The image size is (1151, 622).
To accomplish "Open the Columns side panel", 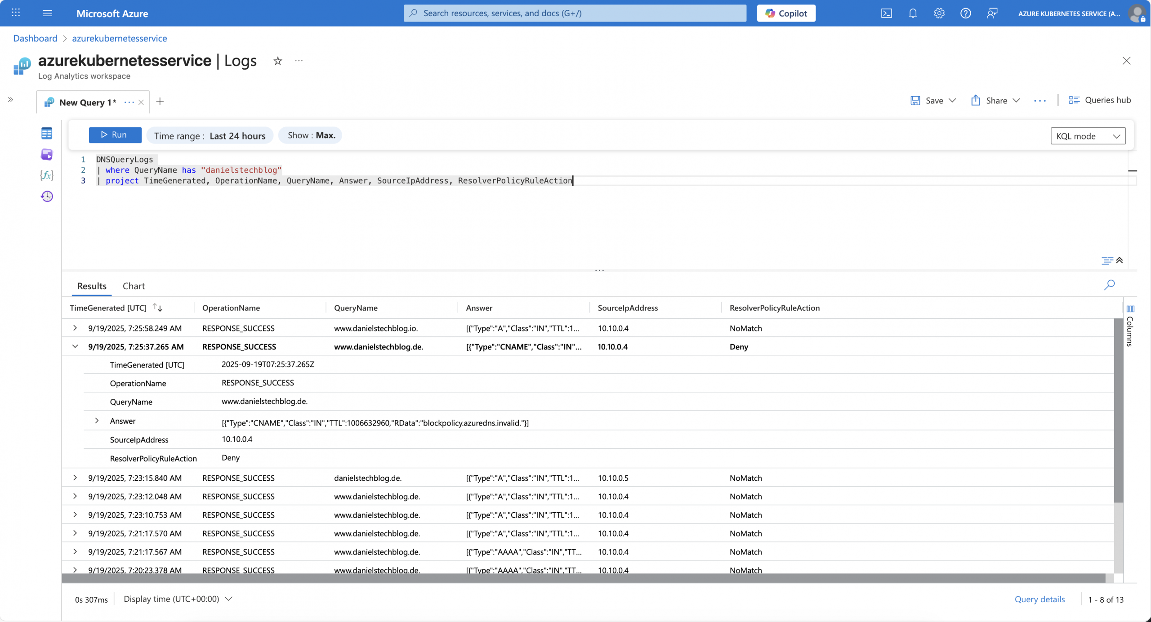I will pyautogui.click(x=1130, y=327).
